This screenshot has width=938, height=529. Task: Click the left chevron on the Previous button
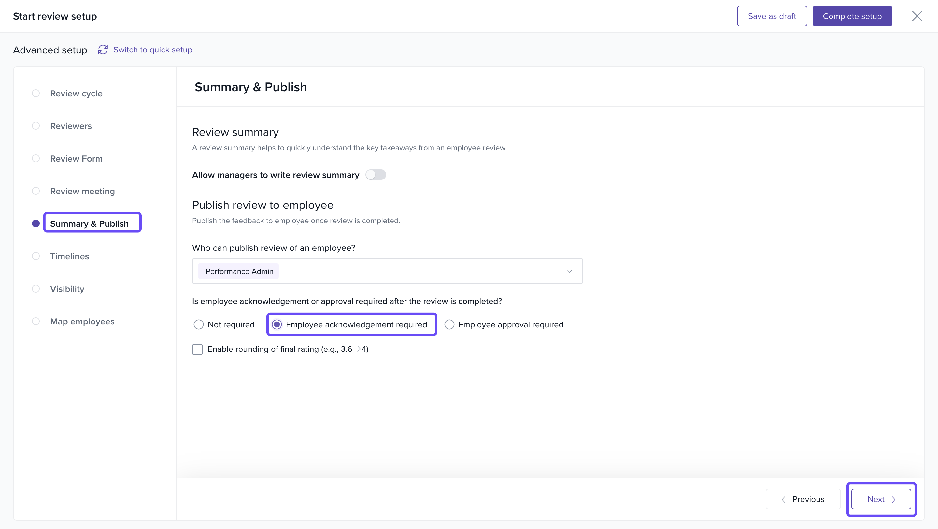[783, 499]
